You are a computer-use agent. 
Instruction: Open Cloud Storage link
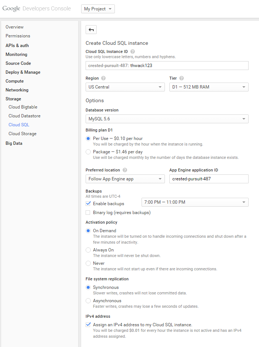click(23, 134)
